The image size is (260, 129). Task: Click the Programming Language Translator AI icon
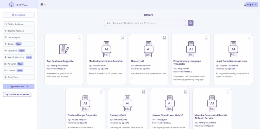point(191,49)
